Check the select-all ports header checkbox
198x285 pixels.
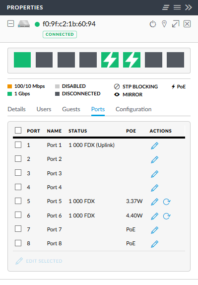[x=18, y=130]
